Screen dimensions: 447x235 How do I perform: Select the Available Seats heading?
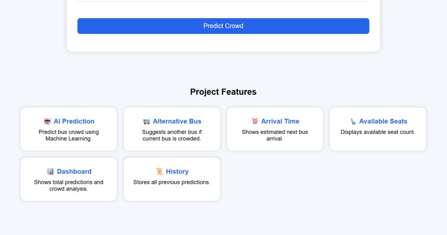coord(383,121)
